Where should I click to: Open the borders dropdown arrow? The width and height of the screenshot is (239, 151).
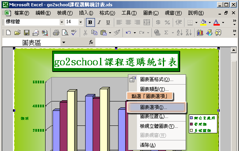pyautogui.click(x=196, y=22)
